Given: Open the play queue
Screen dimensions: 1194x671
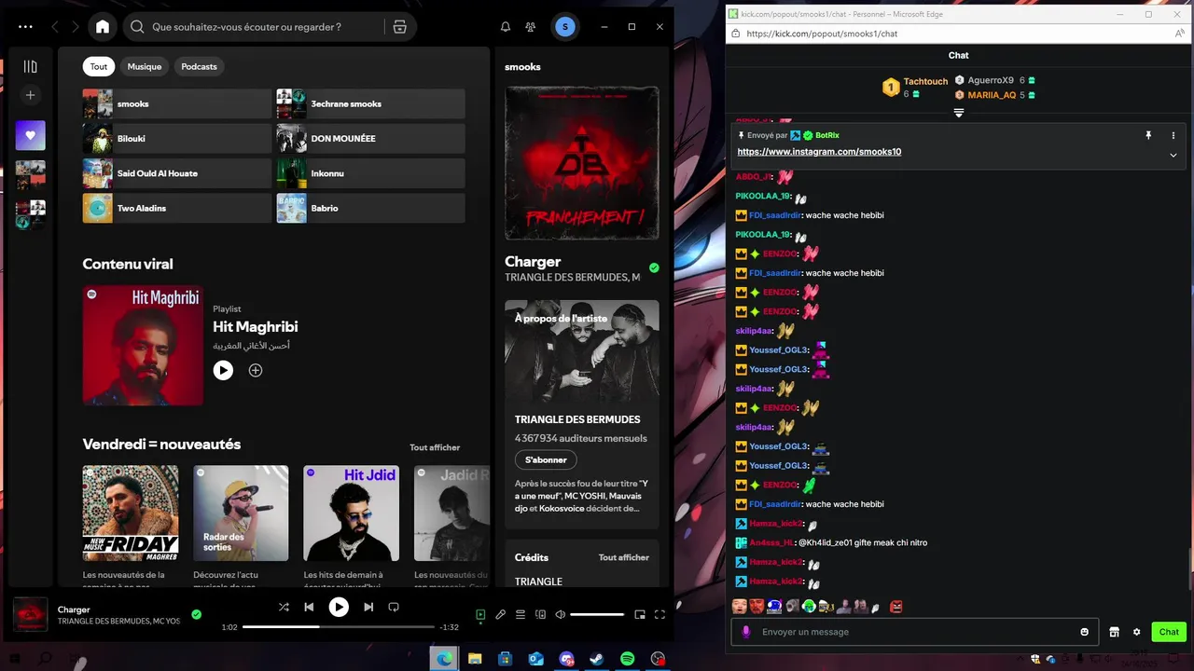Looking at the screenshot, I should click(521, 614).
